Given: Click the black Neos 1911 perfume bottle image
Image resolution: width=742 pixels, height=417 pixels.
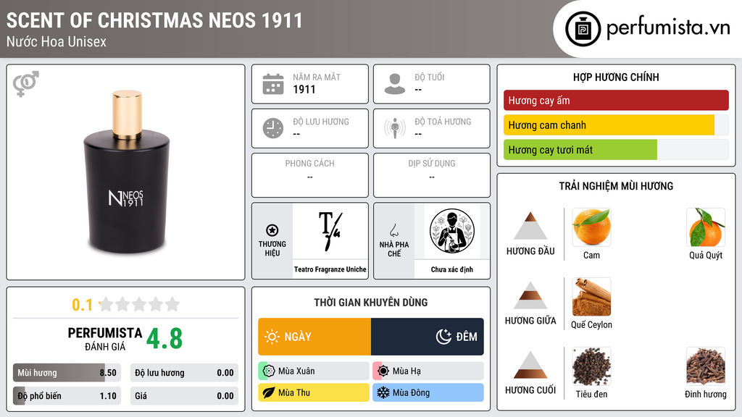Looking at the screenshot, I should 126,172.
